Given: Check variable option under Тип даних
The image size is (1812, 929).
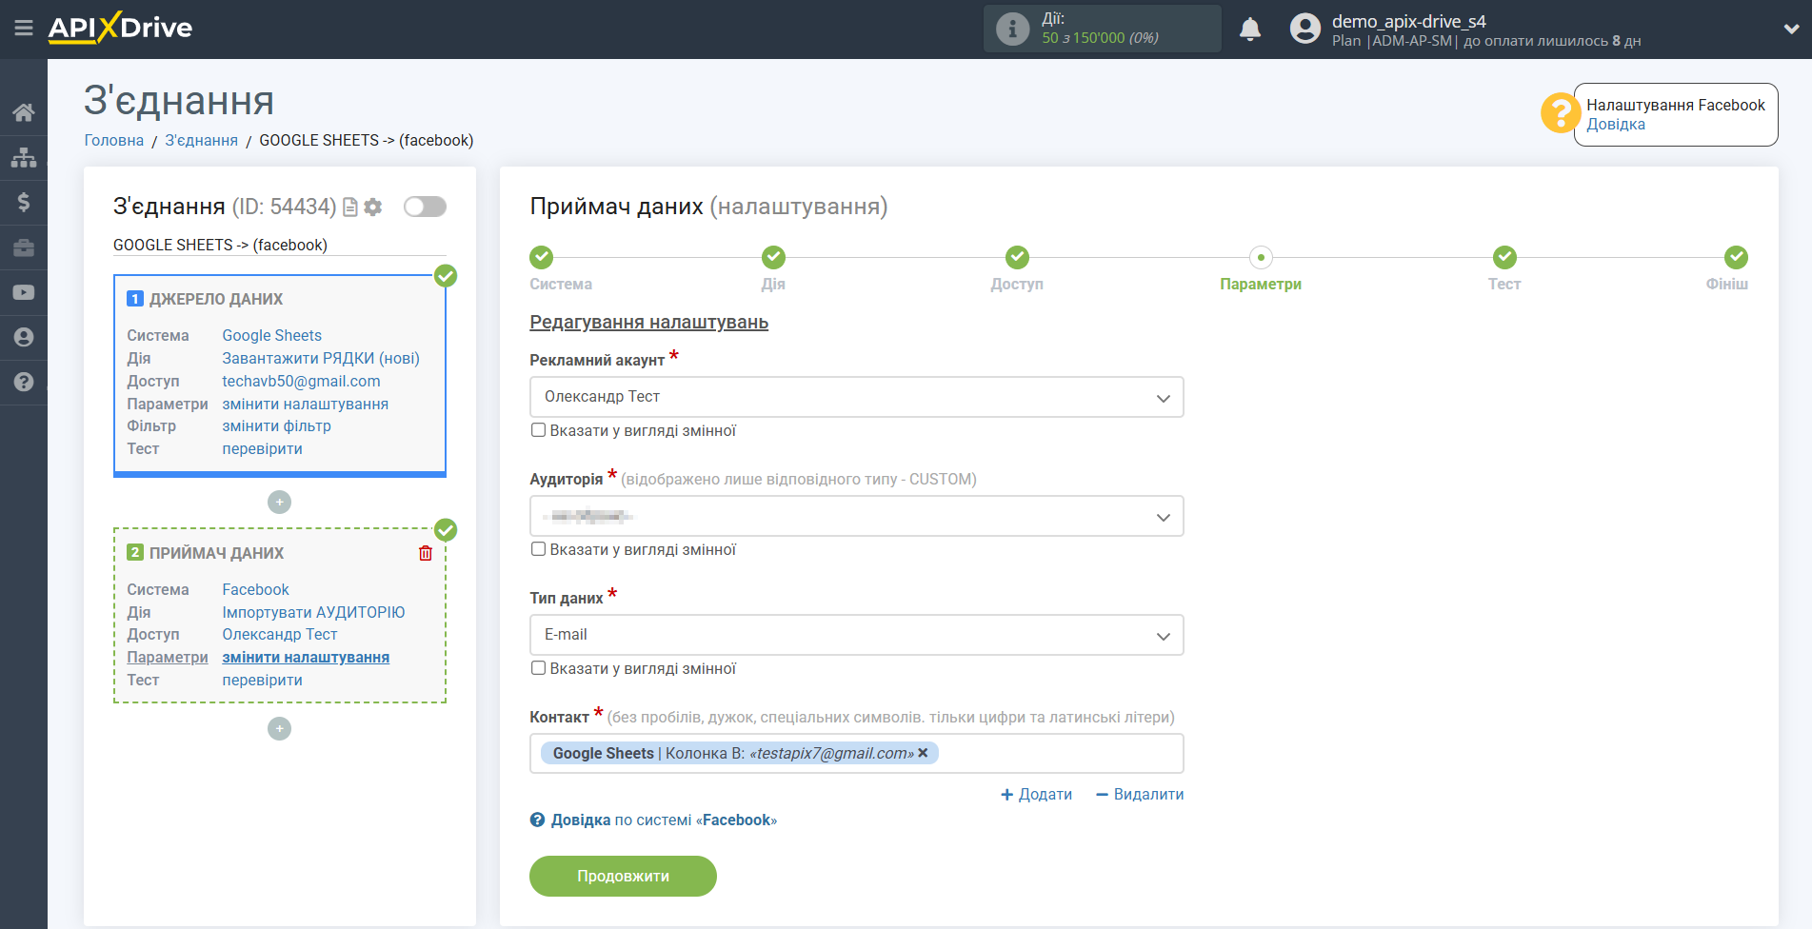Looking at the screenshot, I should pos(538,668).
